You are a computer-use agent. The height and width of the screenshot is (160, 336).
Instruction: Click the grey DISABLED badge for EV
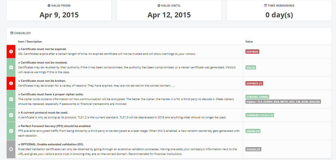tap(253, 149)
